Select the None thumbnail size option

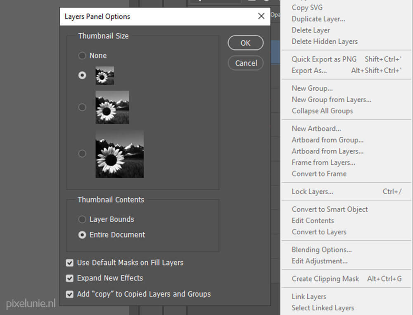click(82, 56)
